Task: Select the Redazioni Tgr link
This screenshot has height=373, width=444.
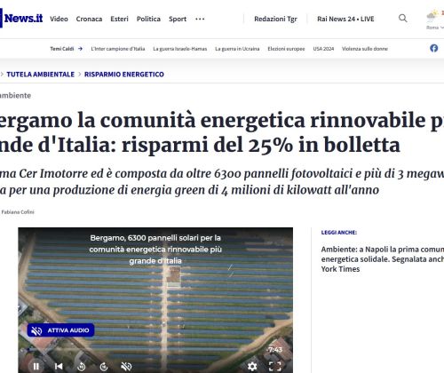Action: pos(275,19)
